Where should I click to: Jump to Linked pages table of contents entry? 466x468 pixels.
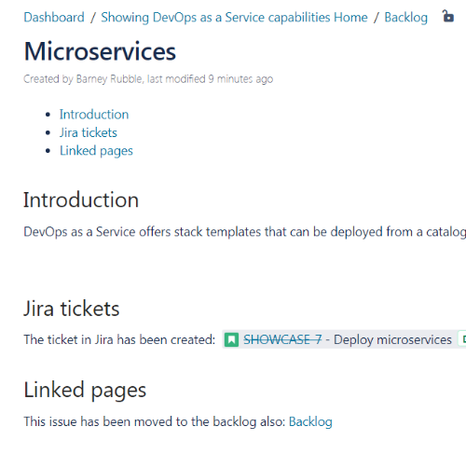[96, 151]
